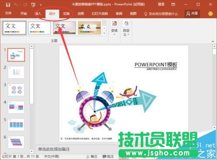Click the theme gallery down arrow
The height and width of the screenshot is (160, 217).
coord(104,28)
